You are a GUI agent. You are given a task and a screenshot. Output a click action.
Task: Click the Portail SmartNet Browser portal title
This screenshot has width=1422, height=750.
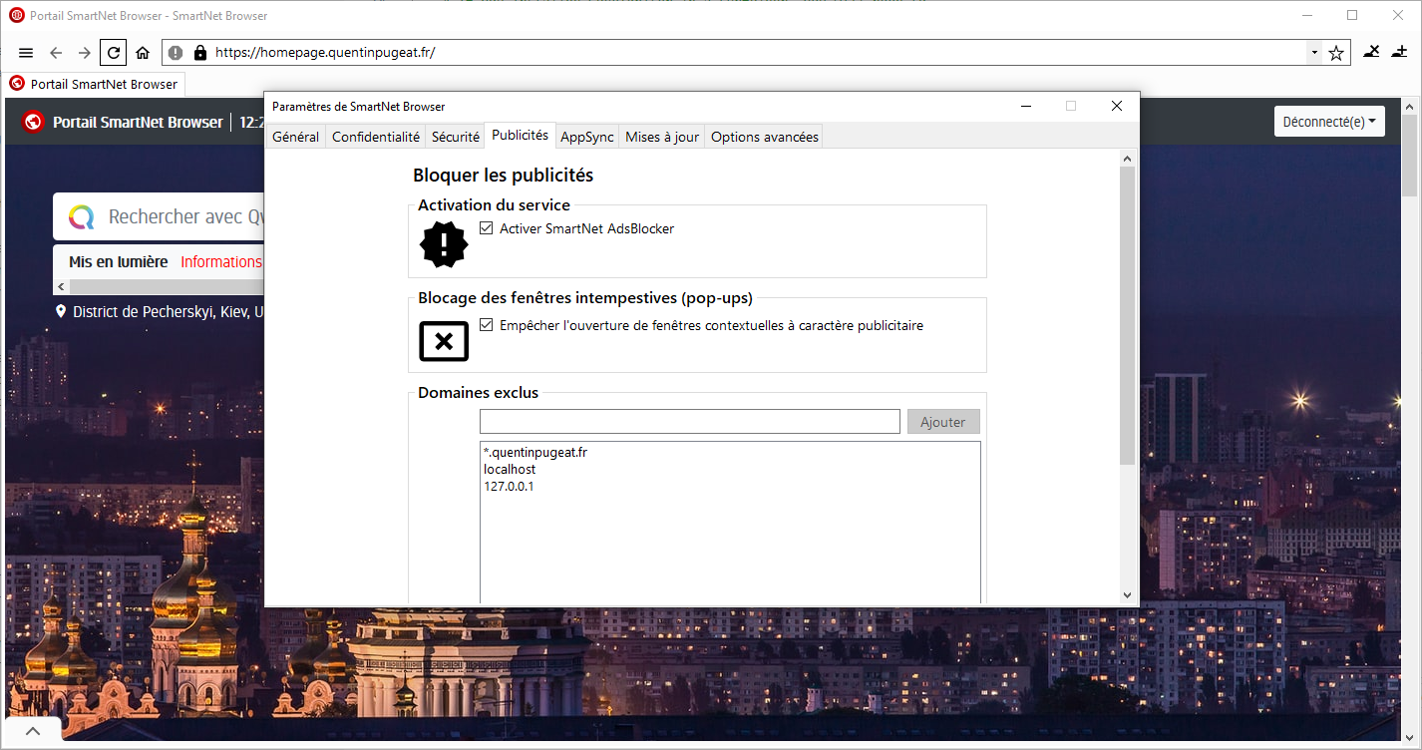pos(138,122)
